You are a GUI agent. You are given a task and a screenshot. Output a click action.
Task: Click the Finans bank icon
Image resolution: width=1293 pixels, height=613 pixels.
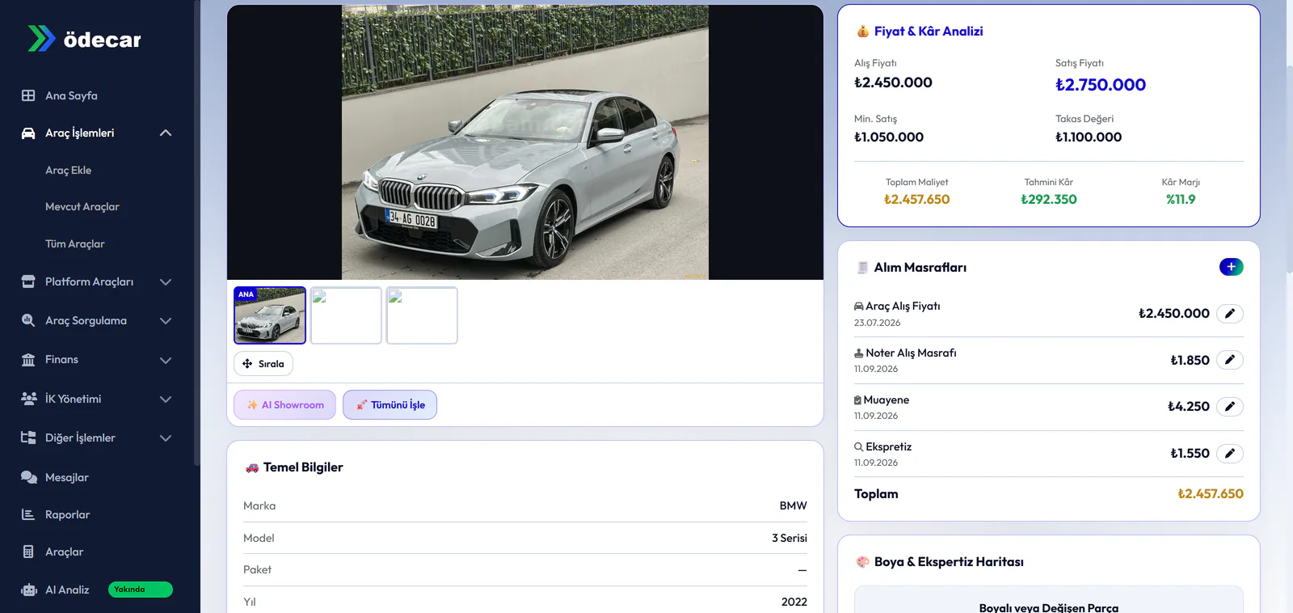pyautogui.click(x=28, y=360)
